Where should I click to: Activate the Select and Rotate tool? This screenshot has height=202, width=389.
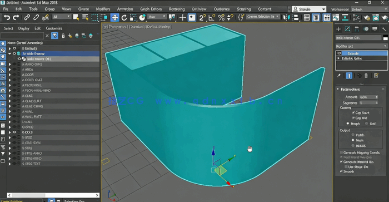coord(124,17)
